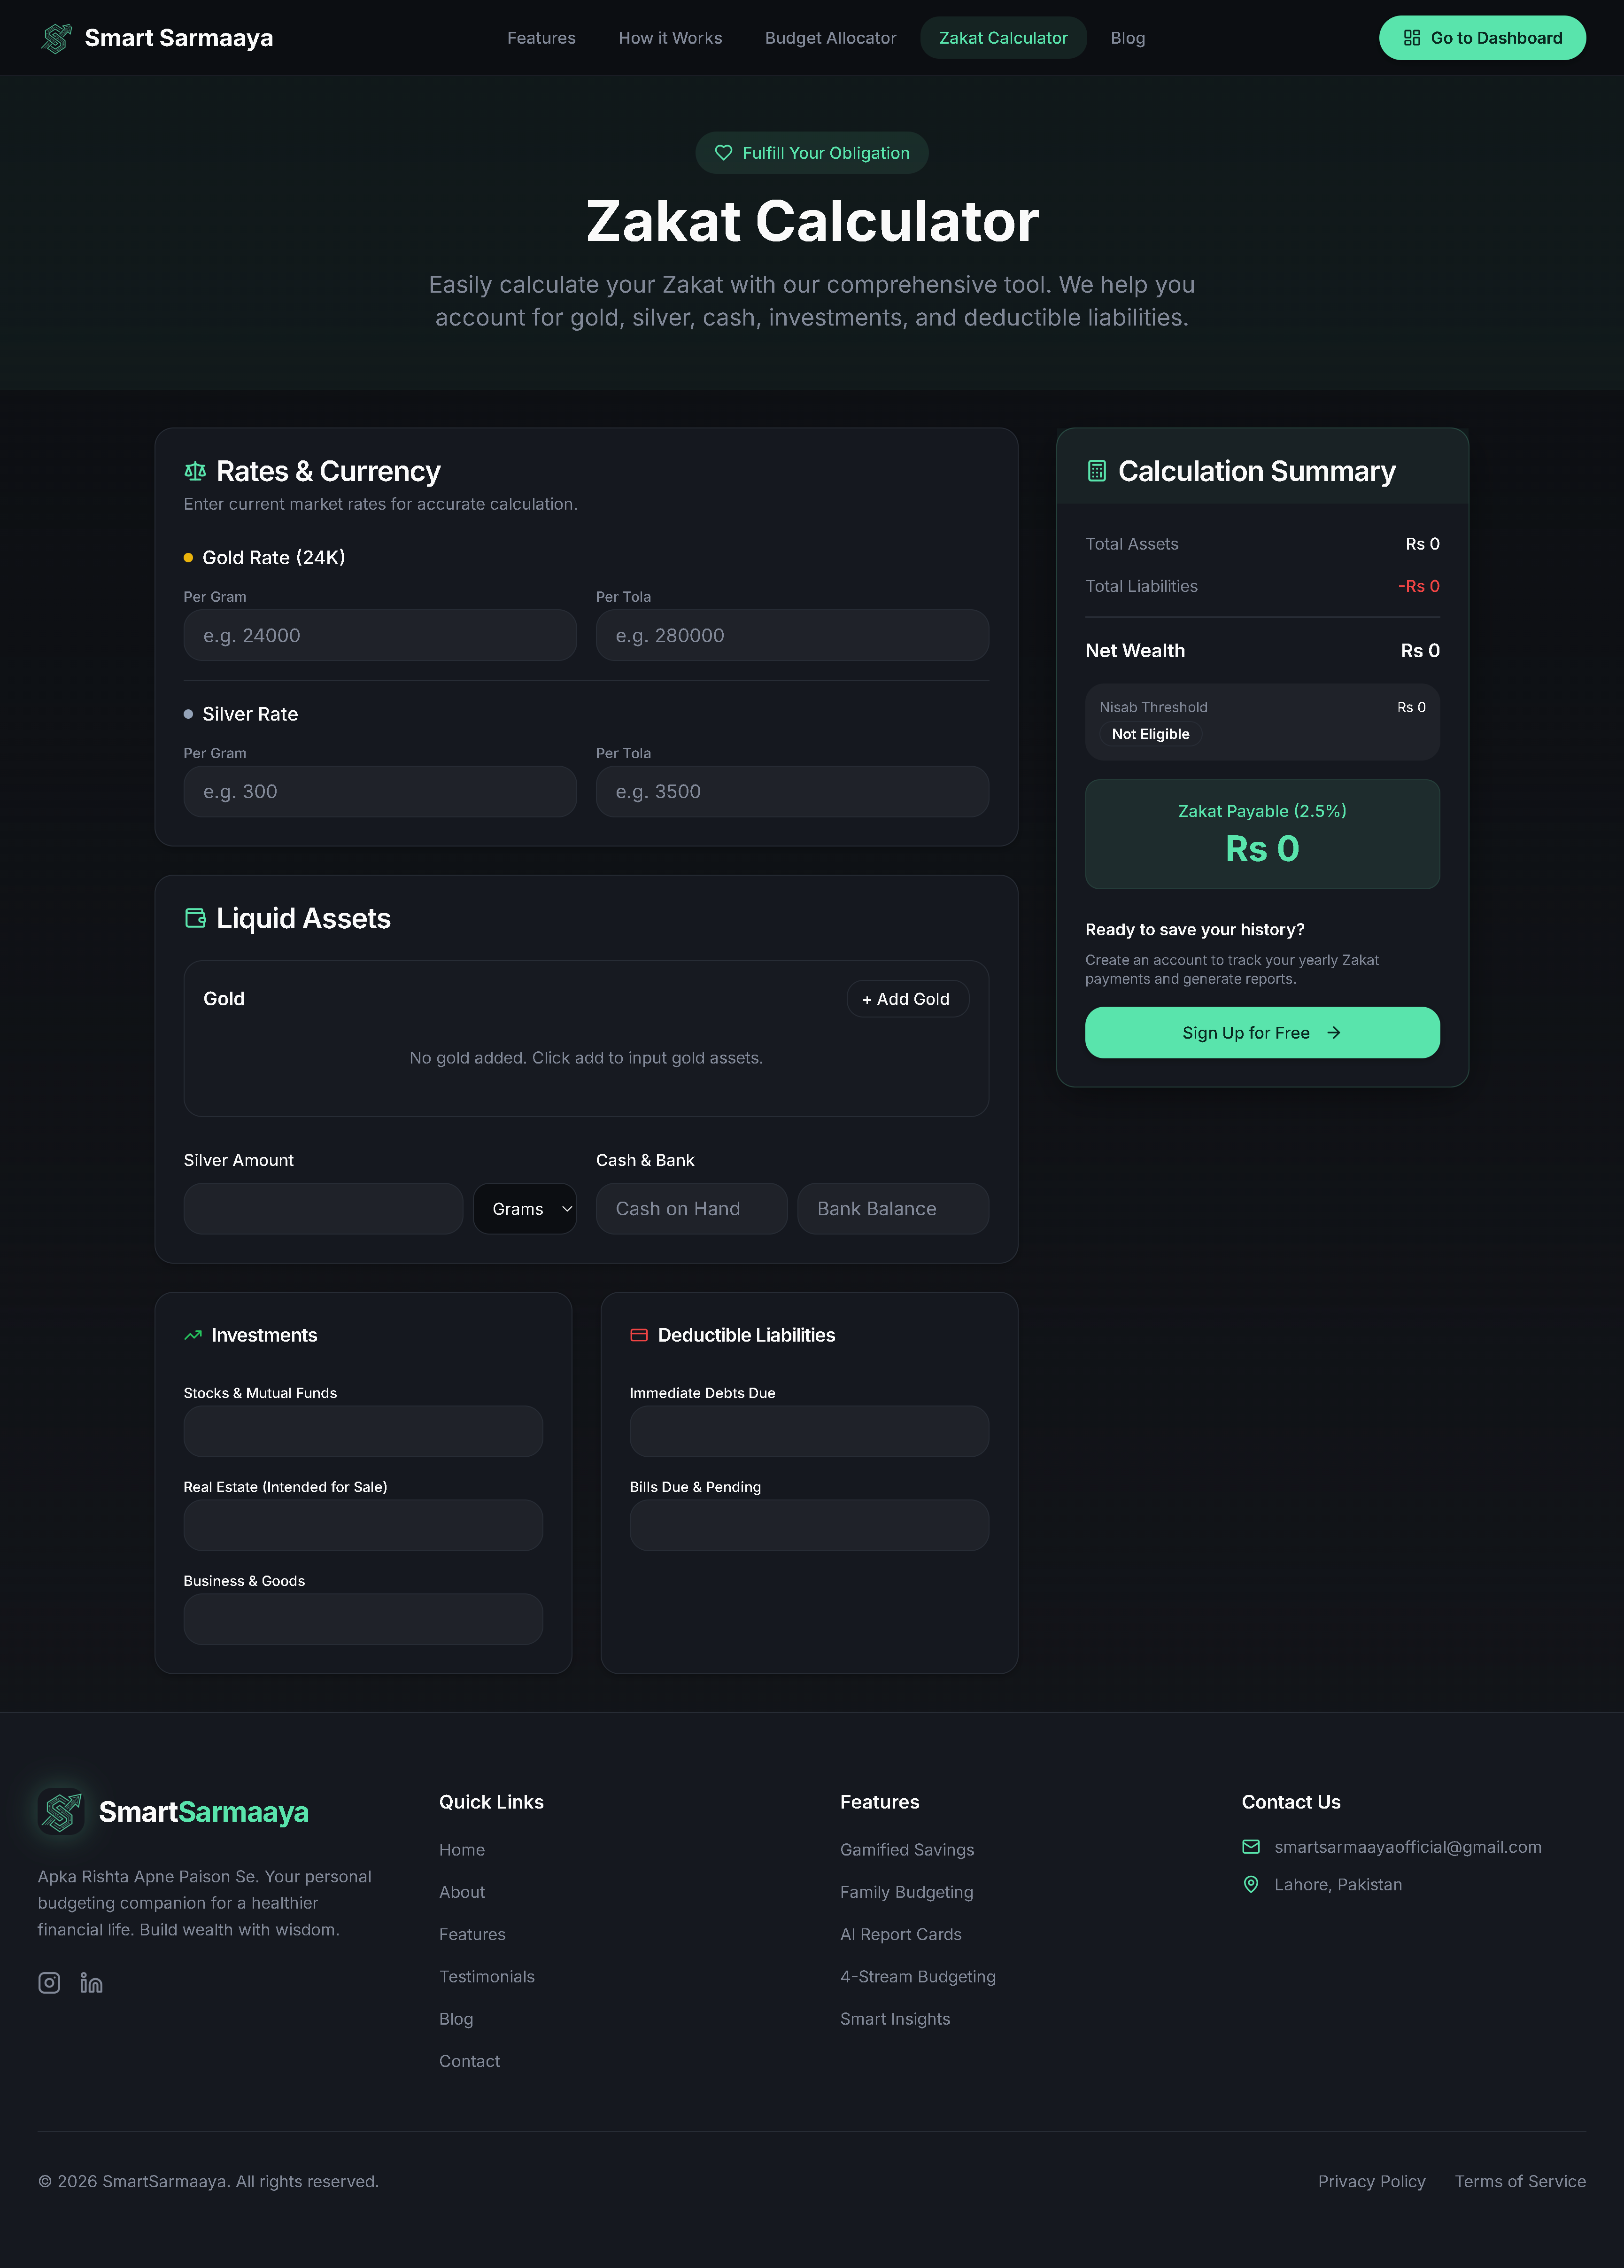1624x2268 pixels.
Task: Open the Grams unit dropdown for silver
Action: [x=524, y=1209]
